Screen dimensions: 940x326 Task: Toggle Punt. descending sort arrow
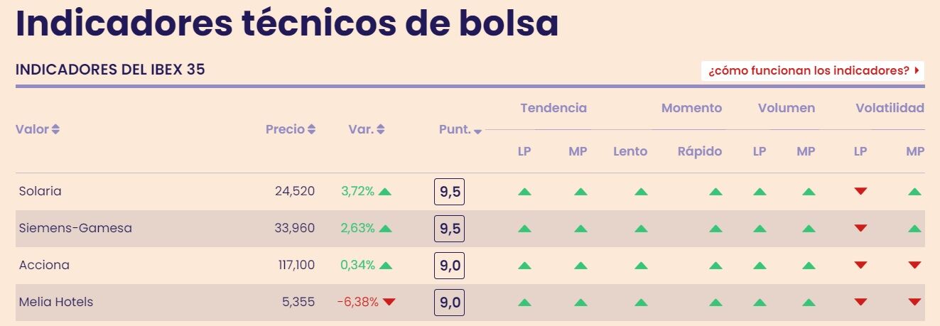coord(477,131)
